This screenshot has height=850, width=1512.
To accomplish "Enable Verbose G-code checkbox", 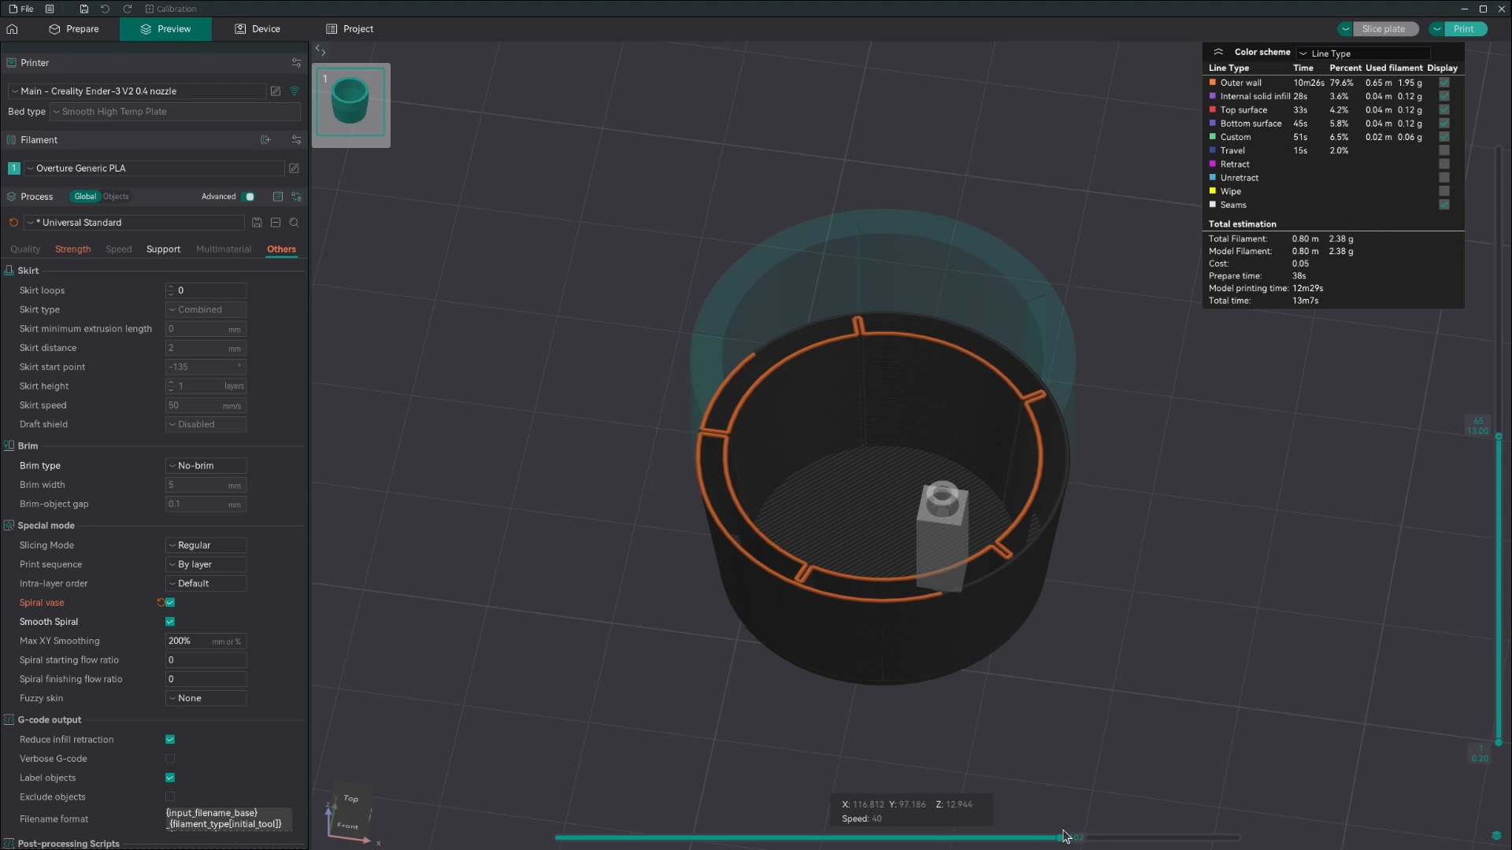I will [170, 759].
